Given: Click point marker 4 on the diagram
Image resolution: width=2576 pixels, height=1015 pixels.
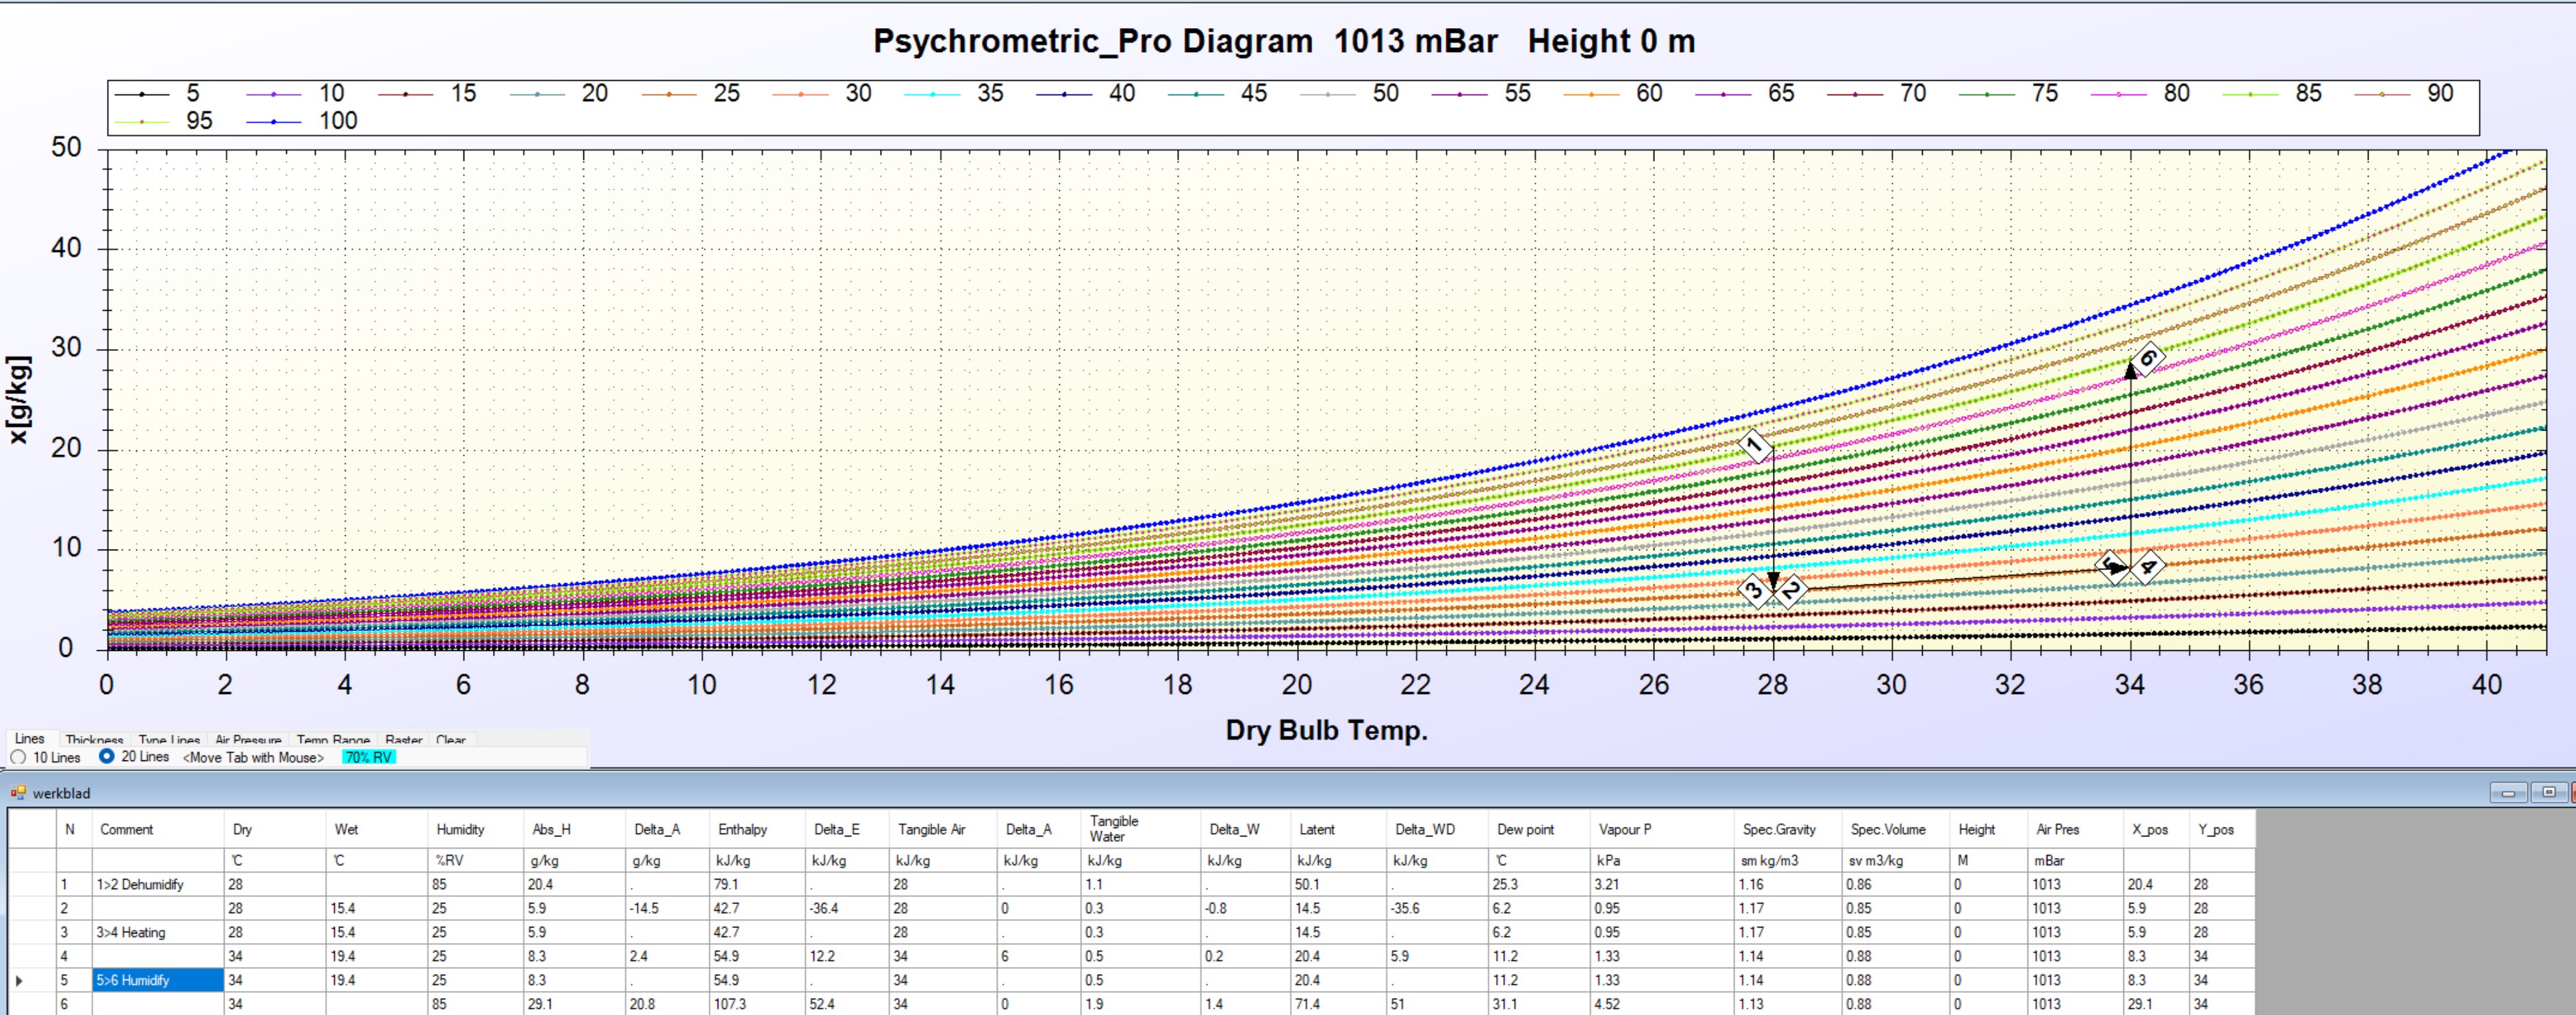Looking at the screenshot, I should coord(2147,567).
